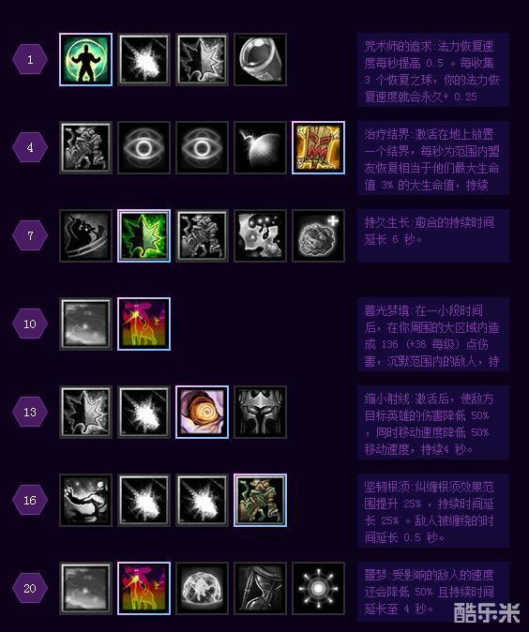Pick the horn-shaped talent icon in the level 1 row
Viewport: 529px width, 632px height.
[x=260, y=60]
